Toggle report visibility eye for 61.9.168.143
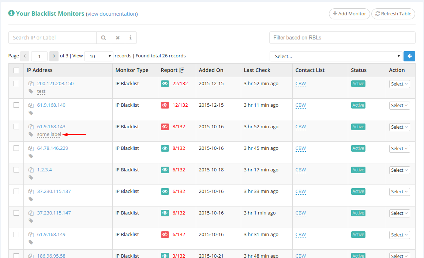This screenshot has height=258, width=424. [165, 127]
